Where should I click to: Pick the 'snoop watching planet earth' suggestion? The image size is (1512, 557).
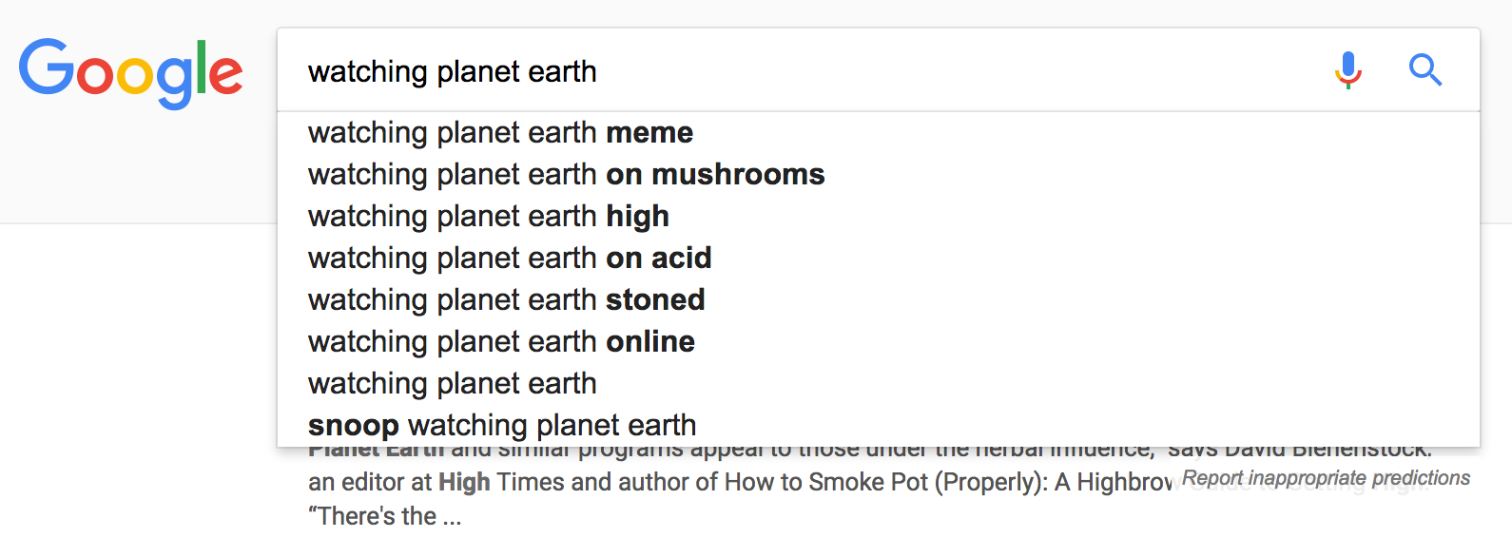[x=878, y=425]
